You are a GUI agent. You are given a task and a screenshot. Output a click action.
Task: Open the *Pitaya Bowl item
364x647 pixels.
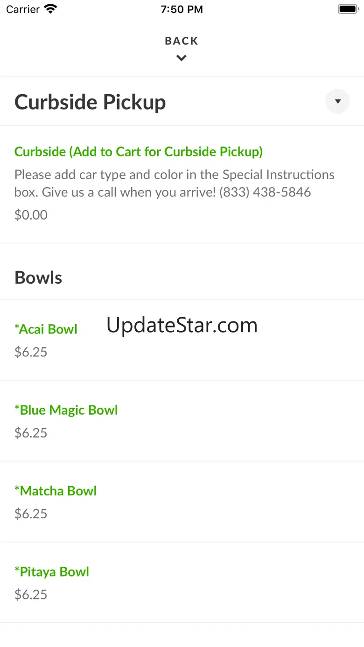[x=52, y=572]
